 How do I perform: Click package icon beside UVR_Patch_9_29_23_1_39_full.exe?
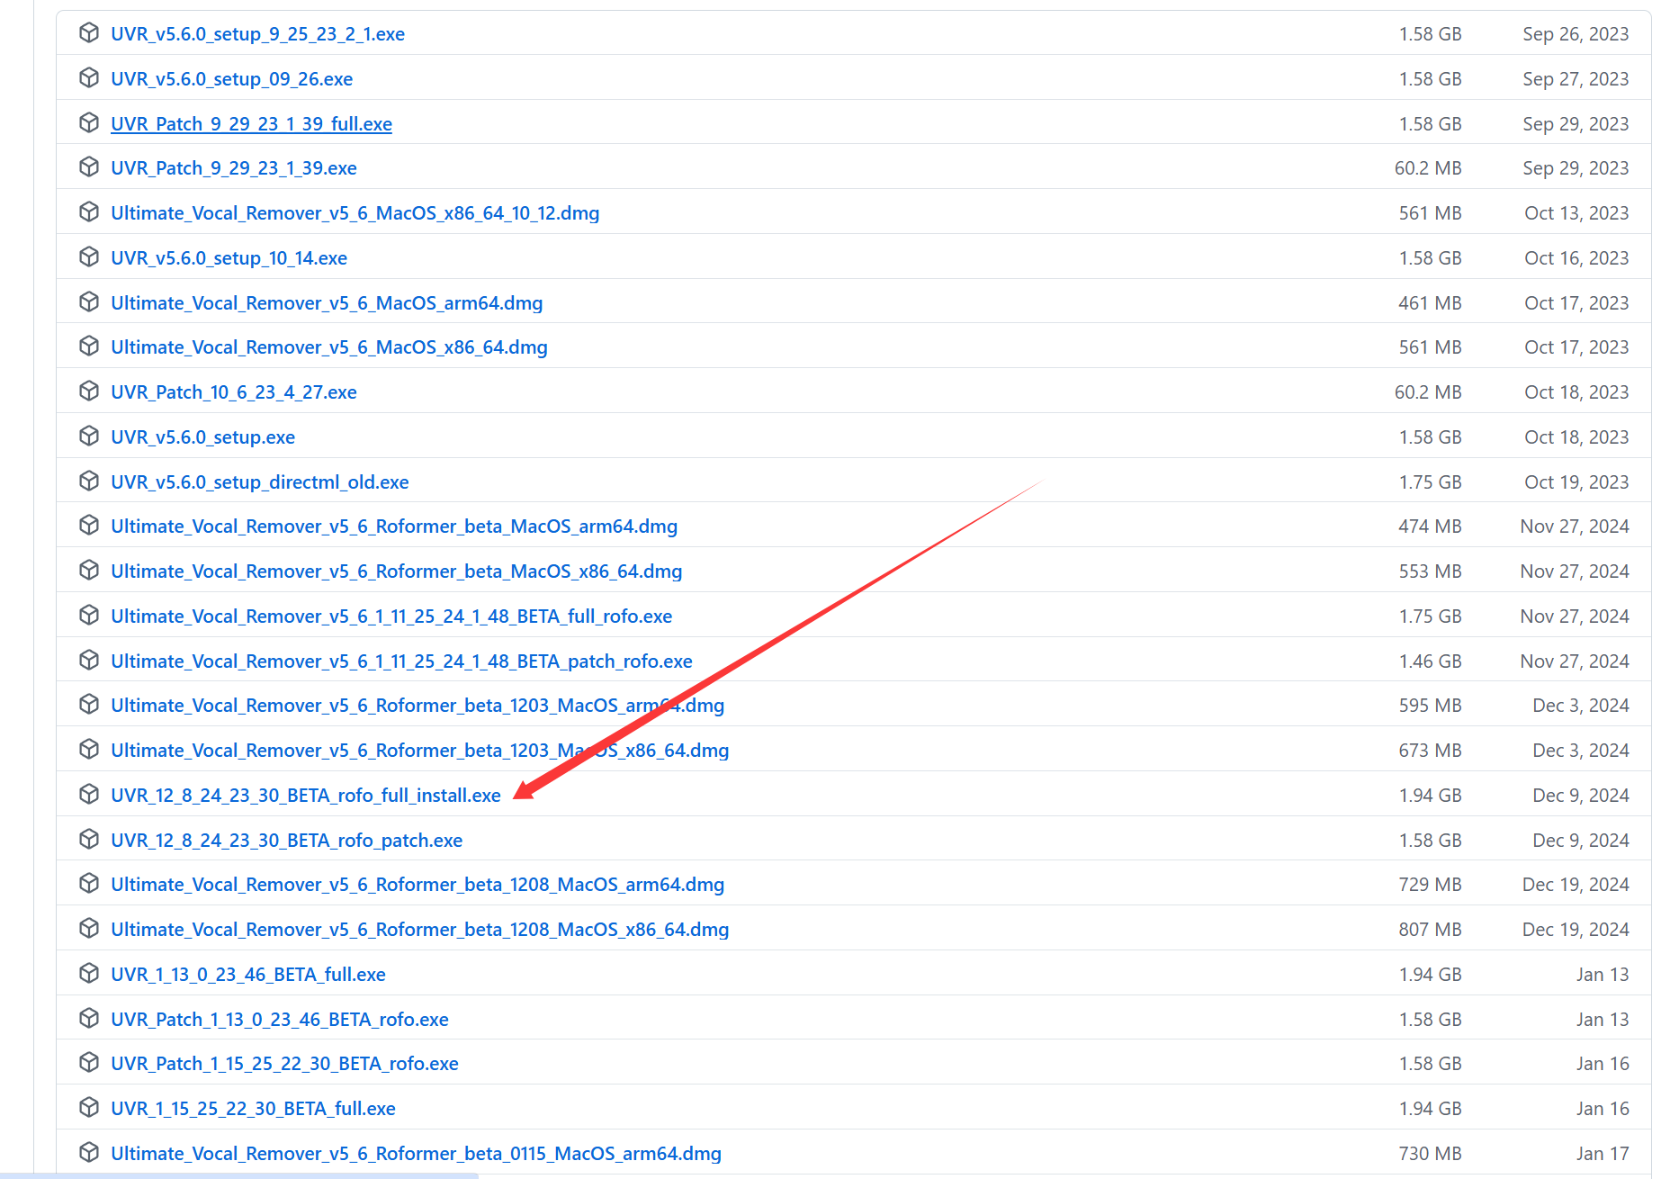click(x=89, y=123)
